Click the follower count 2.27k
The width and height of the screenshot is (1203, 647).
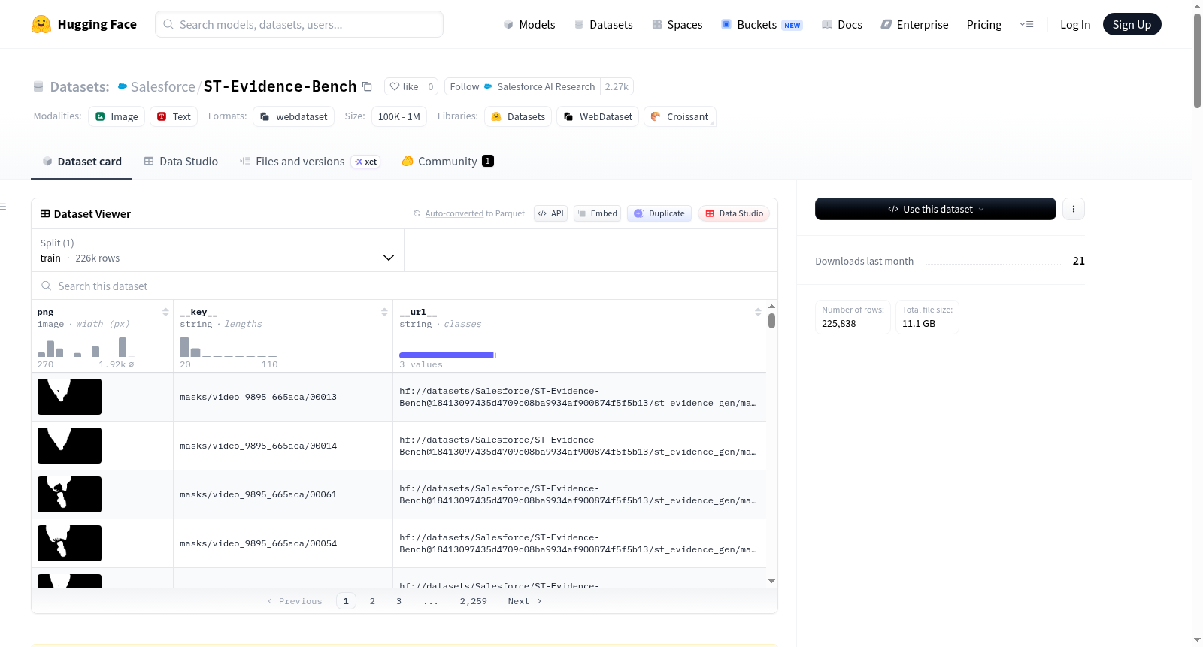point(617,86)
